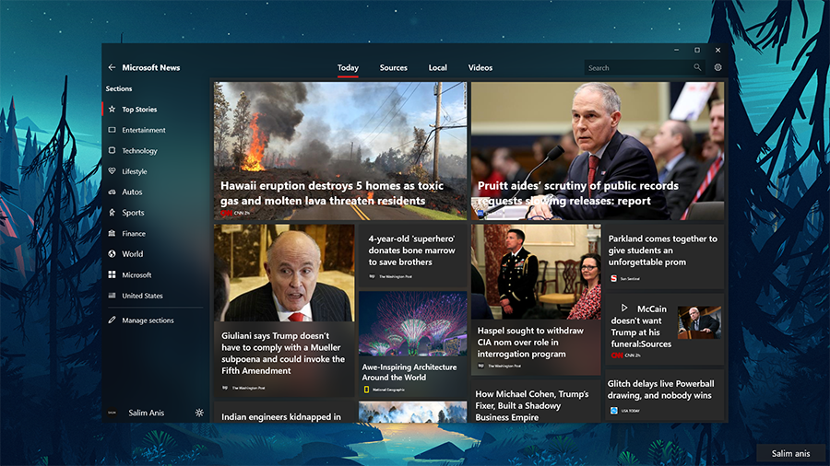The height and width of the screenshot is (466, 830).
Task: Click Washington Post logo under Giuliani story
Action: click(x=225, y=388)
